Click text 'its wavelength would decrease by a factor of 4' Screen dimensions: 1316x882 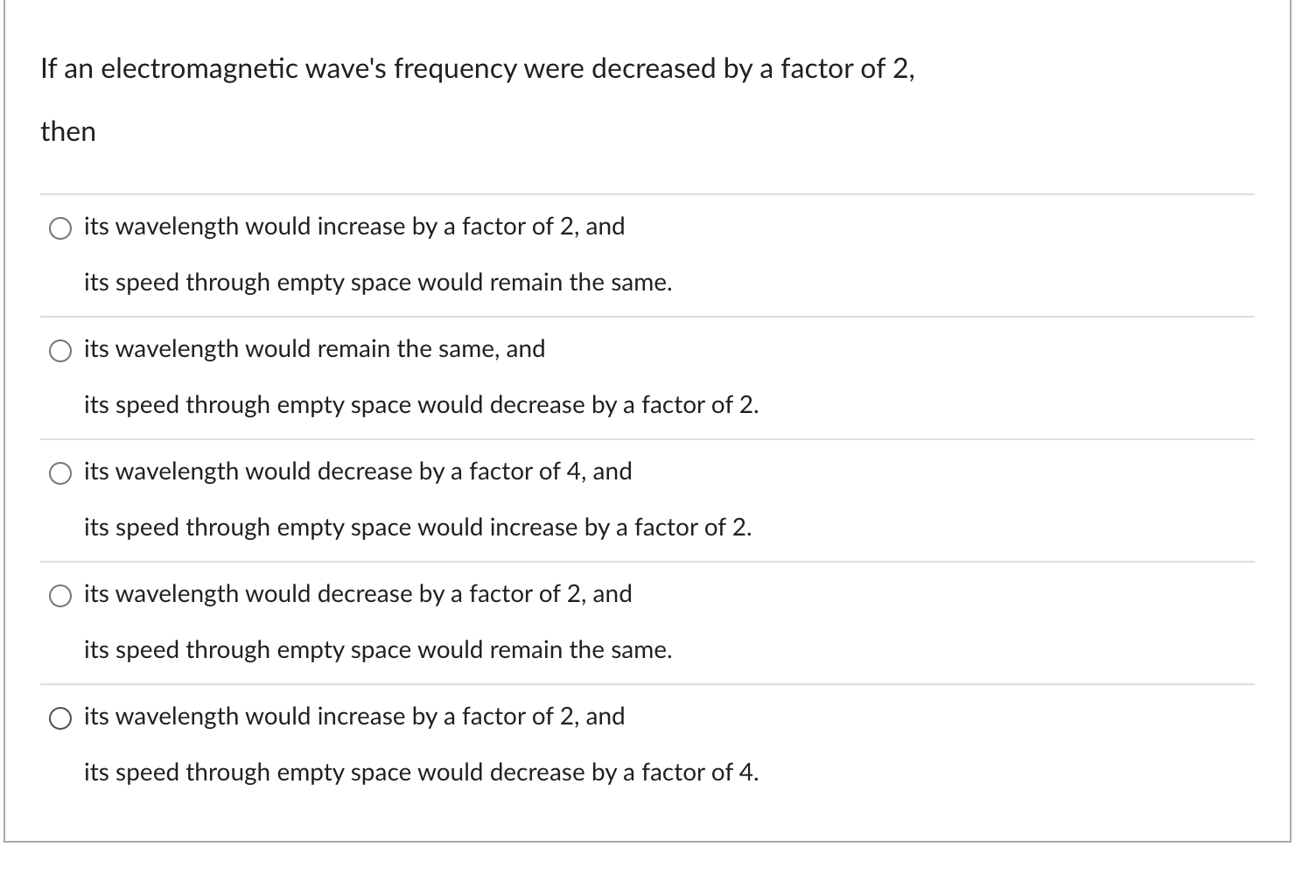point(357,471)
